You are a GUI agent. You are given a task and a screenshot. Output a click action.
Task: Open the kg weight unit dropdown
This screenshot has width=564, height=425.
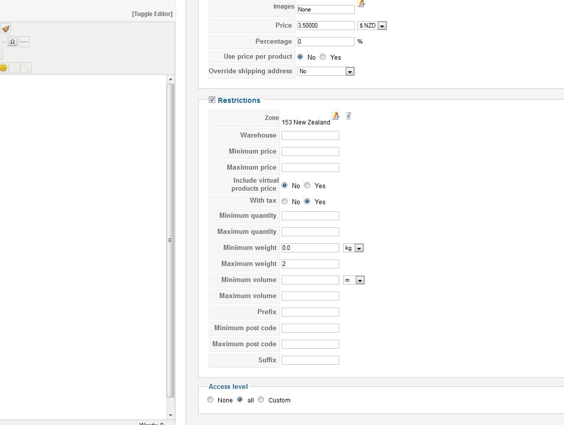pyautogui.click(x=353, y=248)
